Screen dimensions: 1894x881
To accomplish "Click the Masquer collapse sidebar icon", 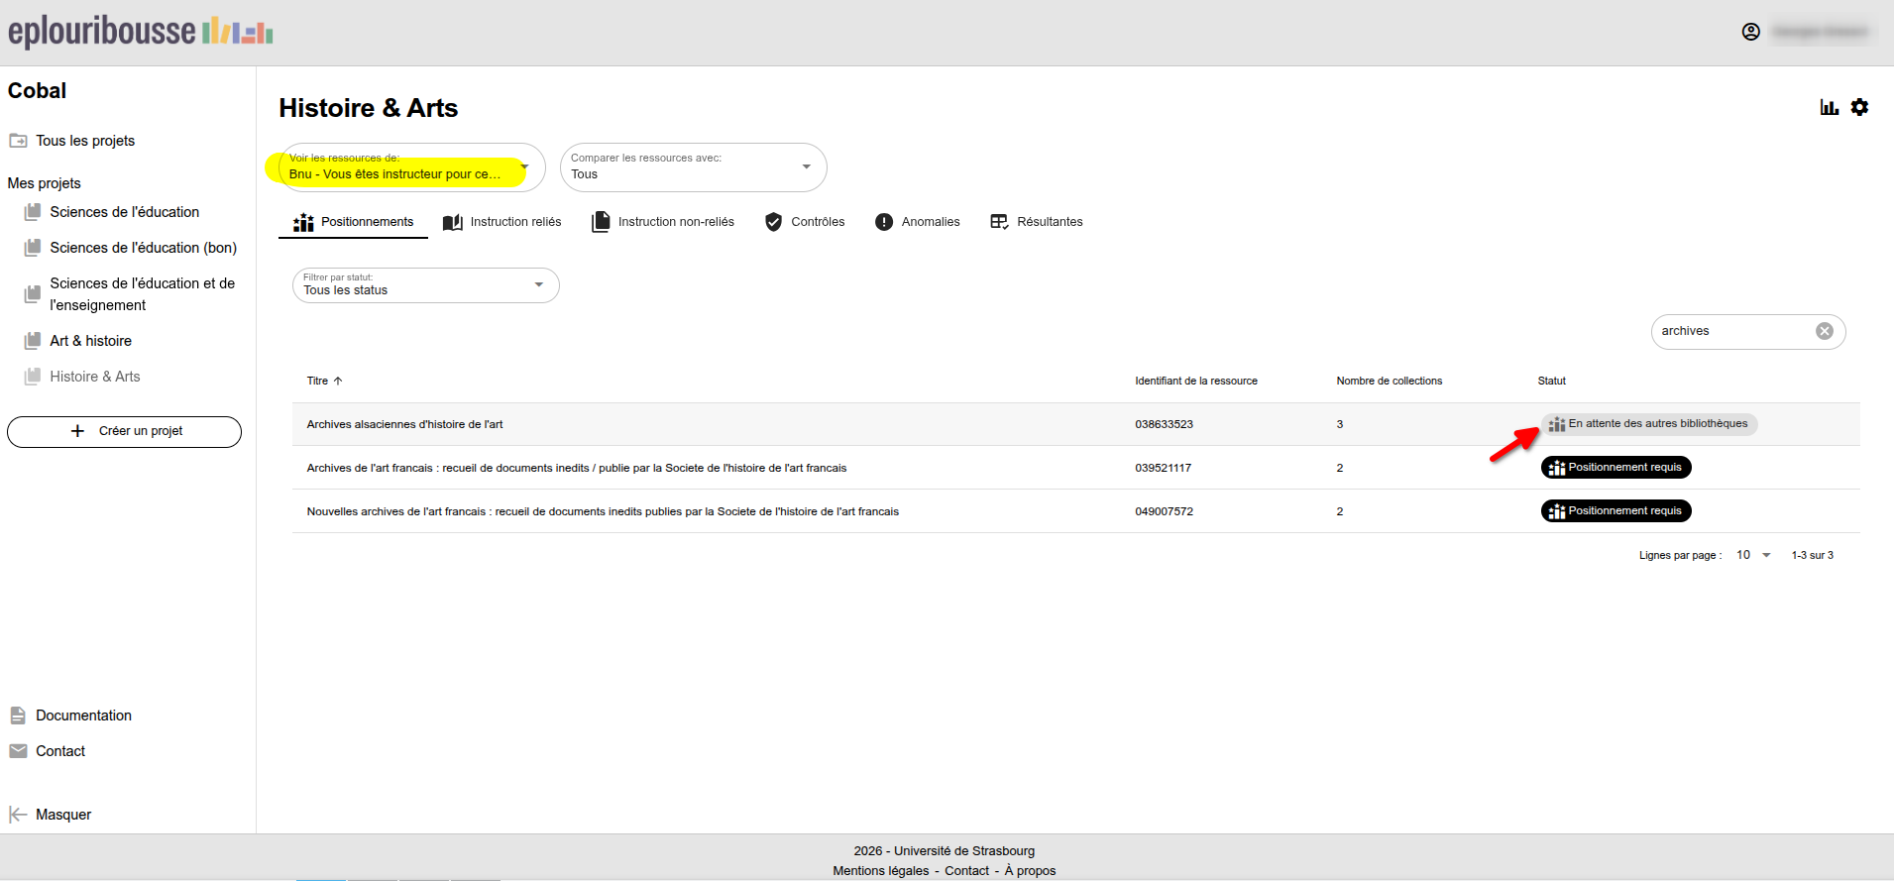I will 17,815.
